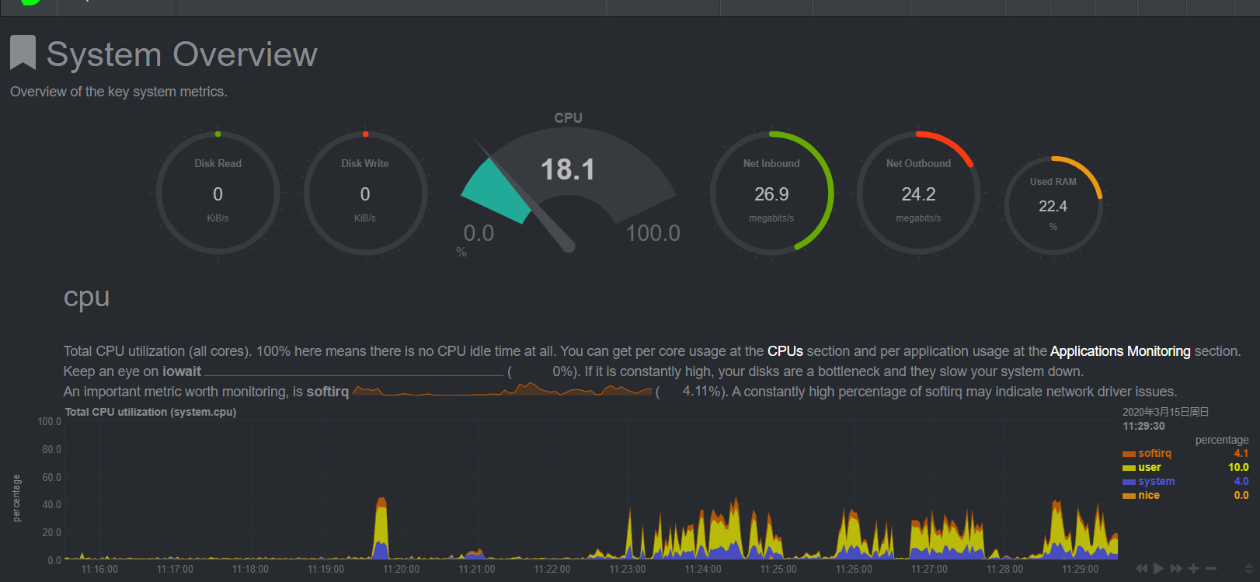Click the iowait sparkline line
Image resolution: width=1260 pixels, height=582 pixels.
tap(353, 374)
